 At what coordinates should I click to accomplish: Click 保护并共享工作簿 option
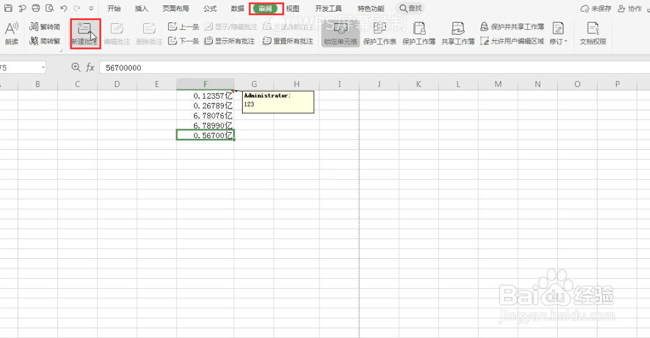pos(512,27)
